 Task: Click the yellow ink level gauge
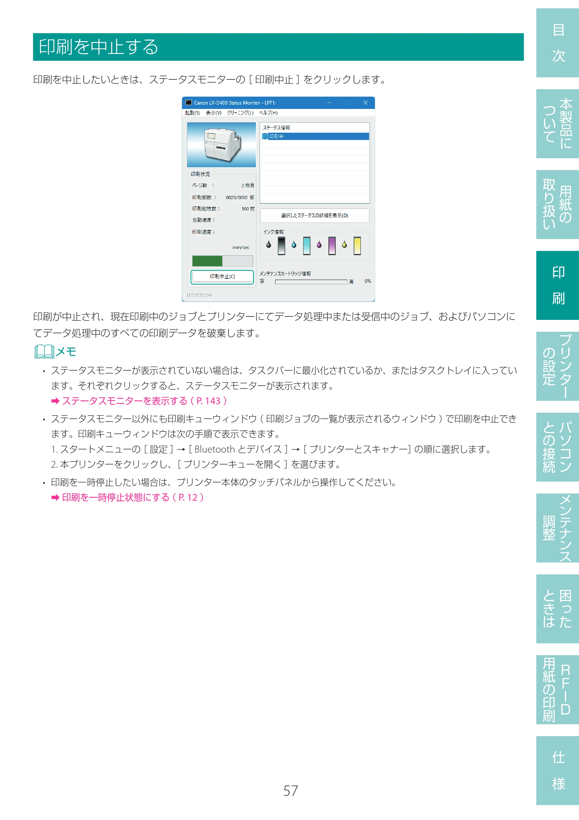click(357, 246)
